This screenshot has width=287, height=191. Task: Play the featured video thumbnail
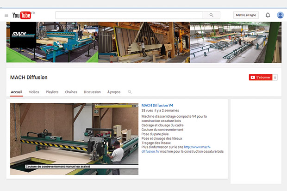point(75,139)
